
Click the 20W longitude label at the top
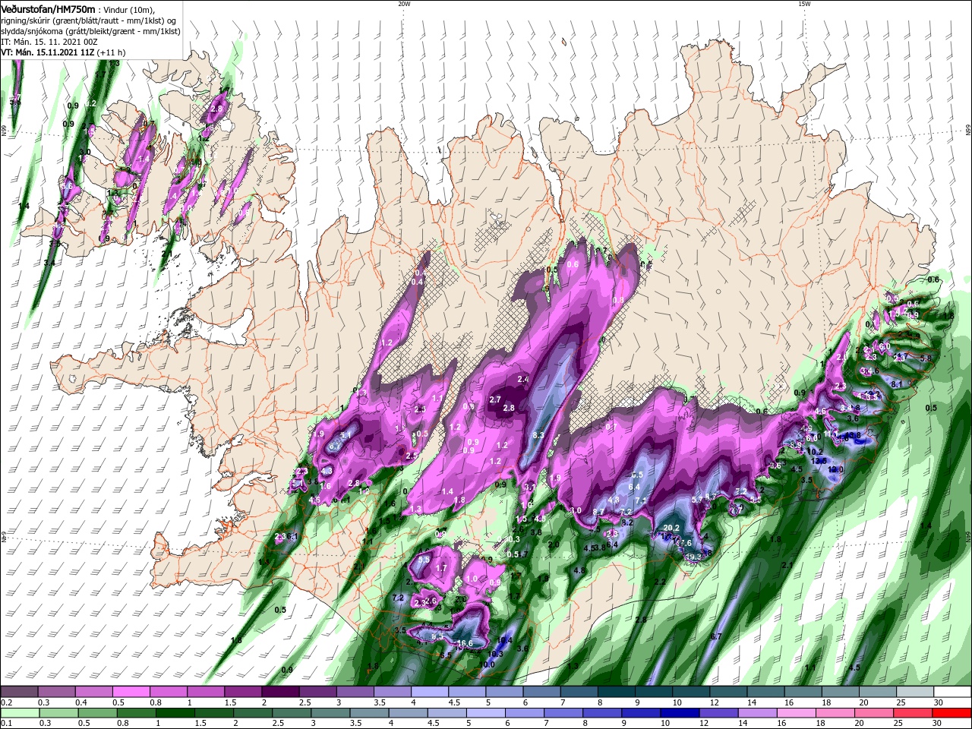coord(404,4)
